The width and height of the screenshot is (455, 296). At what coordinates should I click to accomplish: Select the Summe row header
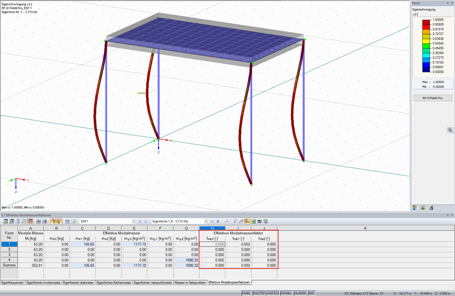click(x=10, y=265)
